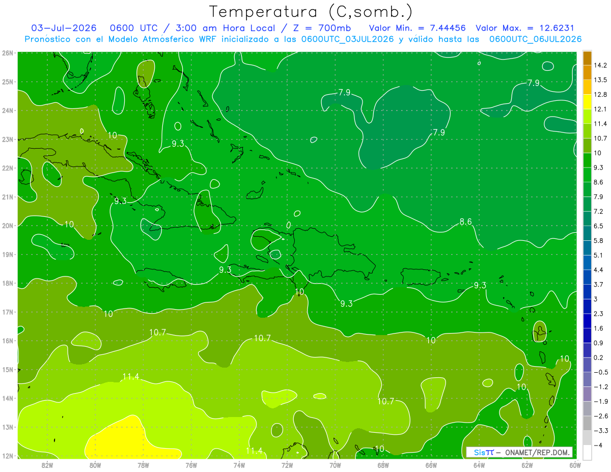
Task: Select gray swatch between -3.3 and -2.6
Action: (x=587, y=423)
